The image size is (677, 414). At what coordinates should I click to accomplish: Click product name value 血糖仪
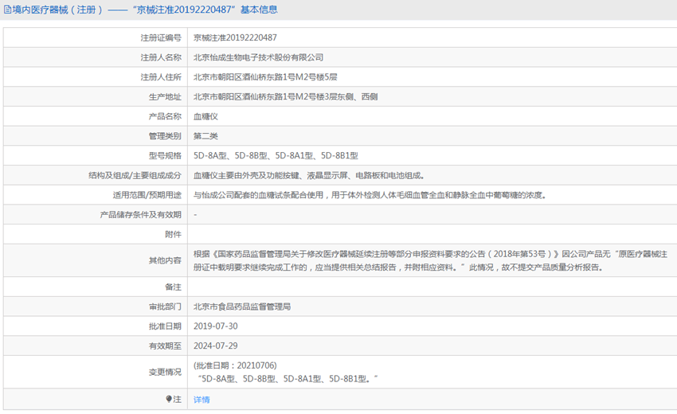(205, 116)
